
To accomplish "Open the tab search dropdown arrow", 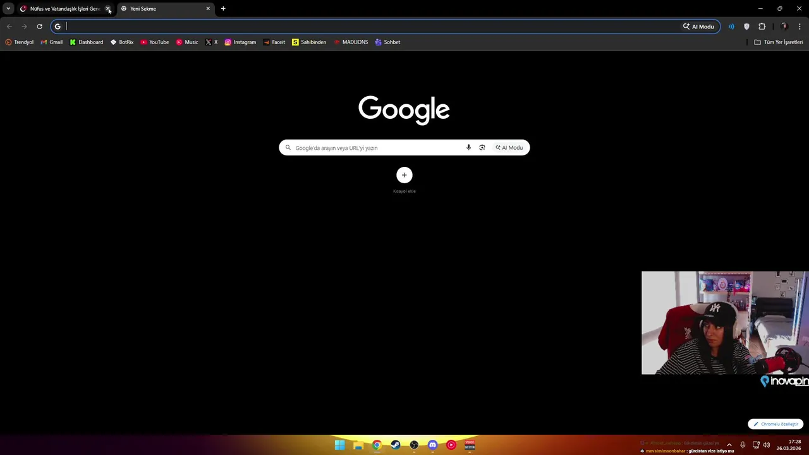I will click(8, 9).
